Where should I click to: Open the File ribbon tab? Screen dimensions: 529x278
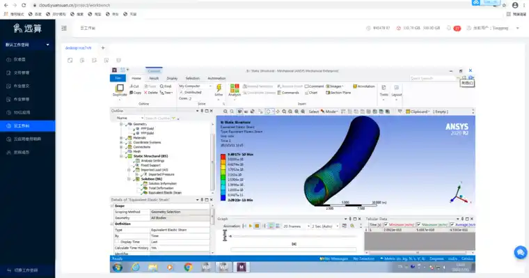click(x=118, y=78)
